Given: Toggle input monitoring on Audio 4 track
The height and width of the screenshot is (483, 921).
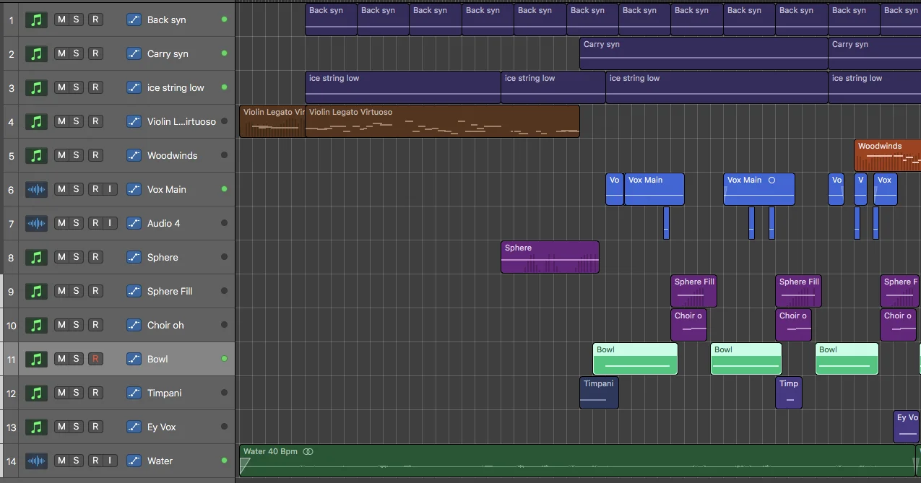Looking at the screenshot, I should (110, 223).
